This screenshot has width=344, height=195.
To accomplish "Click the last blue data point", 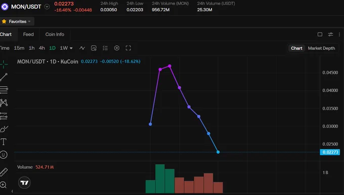I will click(x=218, y=152).
